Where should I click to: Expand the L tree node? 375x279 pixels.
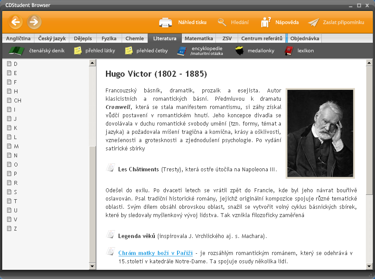click(9, 137)
